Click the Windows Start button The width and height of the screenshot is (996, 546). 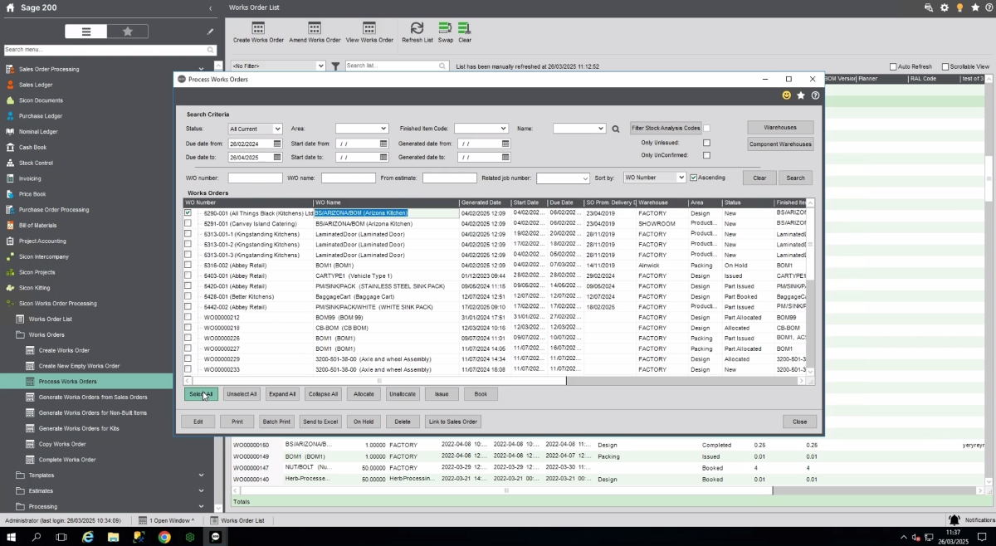11,537
